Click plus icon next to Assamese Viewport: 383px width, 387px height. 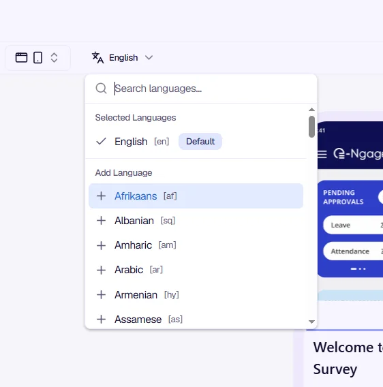(x=101, y=319)
